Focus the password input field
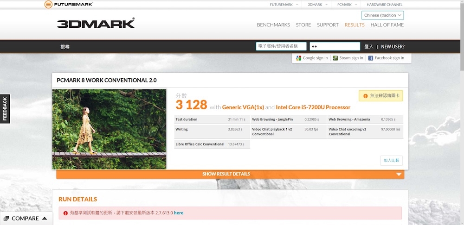Image resolution: width=464 pixels, height=225 pixels. [335, 46]
